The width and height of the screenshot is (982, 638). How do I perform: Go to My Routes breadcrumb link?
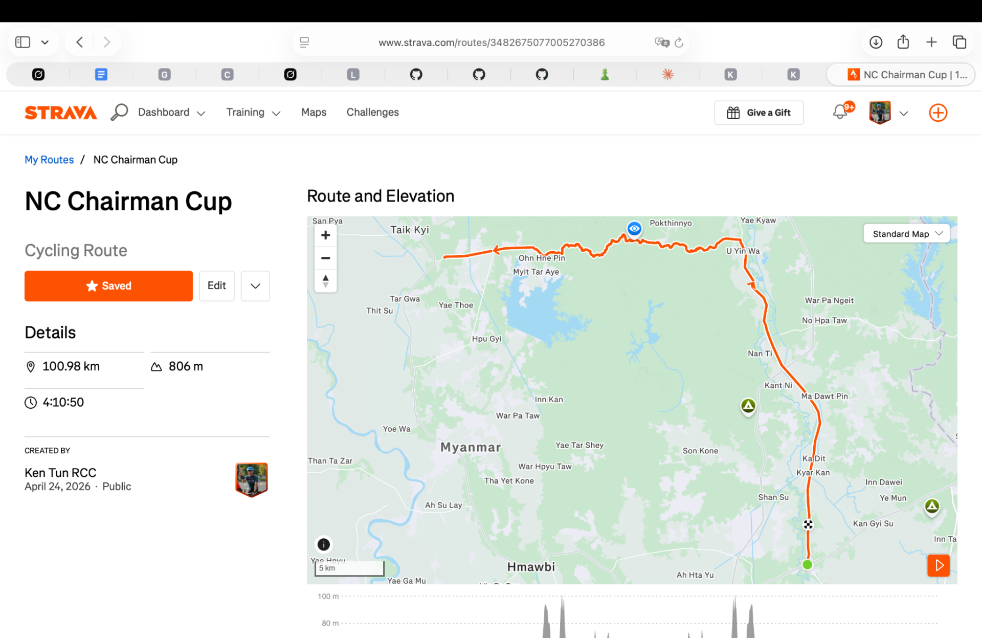pos(49,160)
